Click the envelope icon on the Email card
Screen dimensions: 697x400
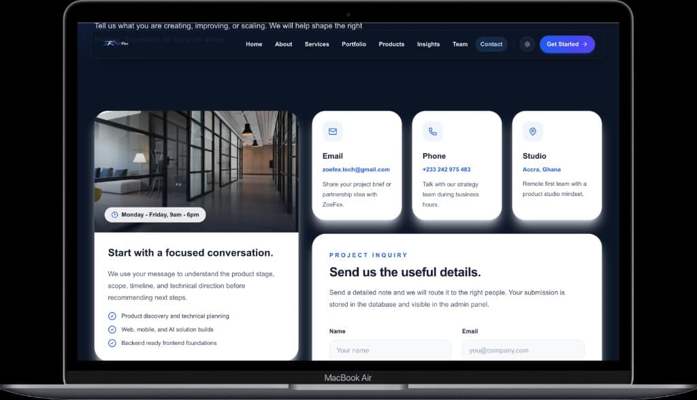pyautogui.click(x=332, y=131)
